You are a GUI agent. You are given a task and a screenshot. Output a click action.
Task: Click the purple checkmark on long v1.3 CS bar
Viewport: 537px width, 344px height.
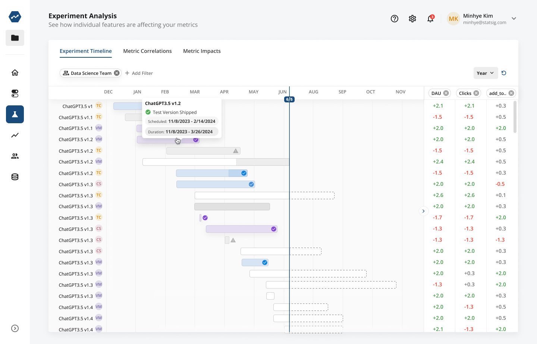(274, 229)
